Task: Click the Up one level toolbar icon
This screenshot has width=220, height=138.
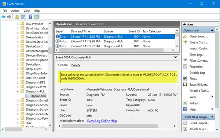Action: (x=17, y=17)
